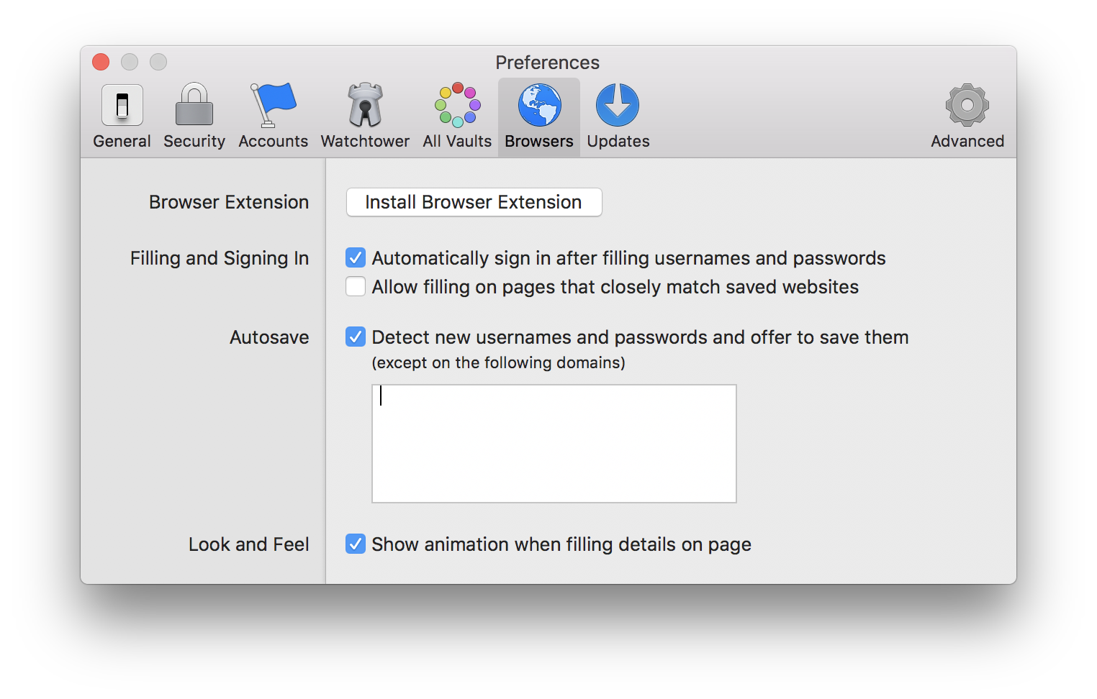Viewport: 1097px width, 699px height.
Task: Close the Preferences window with red button
Action: click(101, 63)
